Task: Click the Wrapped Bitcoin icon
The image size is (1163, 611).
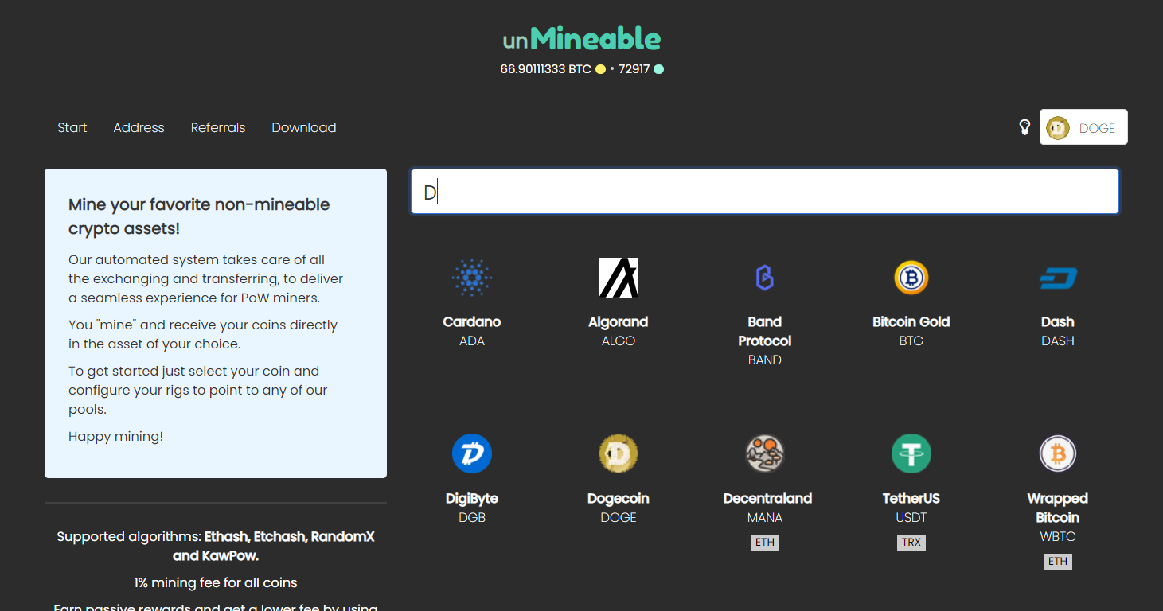Action: click(1058, 454)
